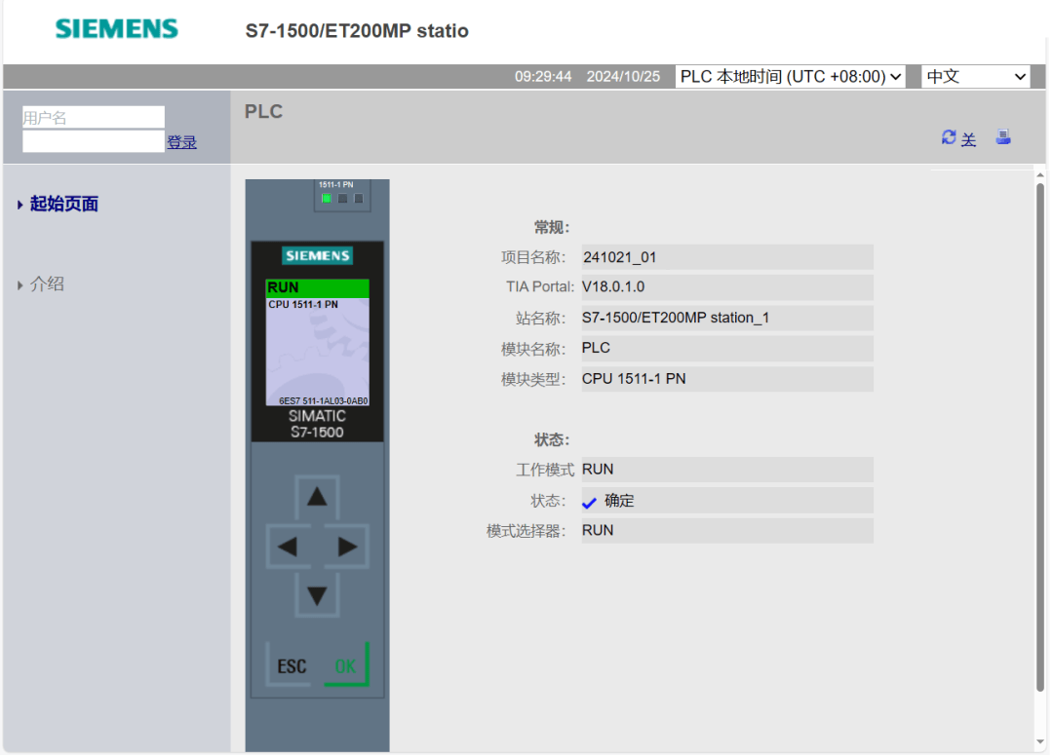1053x756 pixels.
Task: Click the date 2024/10/25 in header bar
Action: click(x=623, y=76)
